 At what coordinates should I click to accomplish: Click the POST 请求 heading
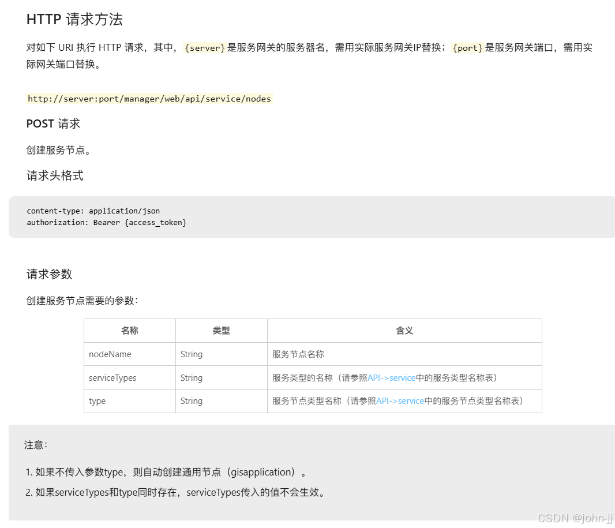click(52, 123)
